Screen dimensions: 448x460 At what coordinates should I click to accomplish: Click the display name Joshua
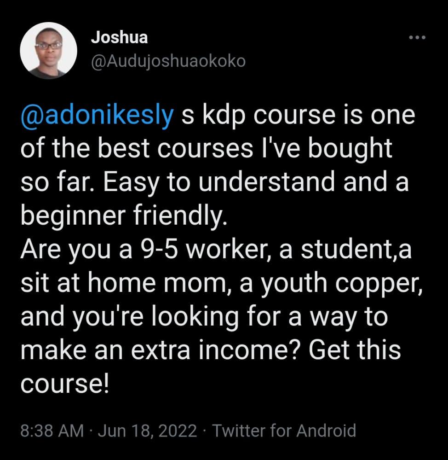[x=119, y=38]
